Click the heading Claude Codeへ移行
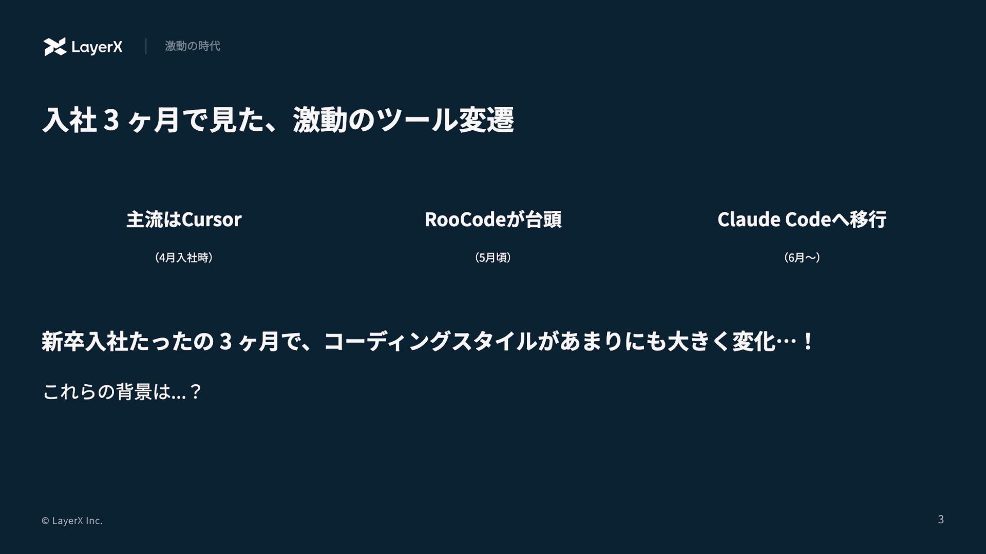Viewport: 986px width, 554px height. [x=802, y=220]
